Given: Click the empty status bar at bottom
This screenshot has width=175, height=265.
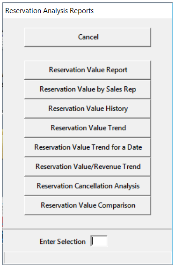Looking at the screenshot, I should tap(87, 257).
